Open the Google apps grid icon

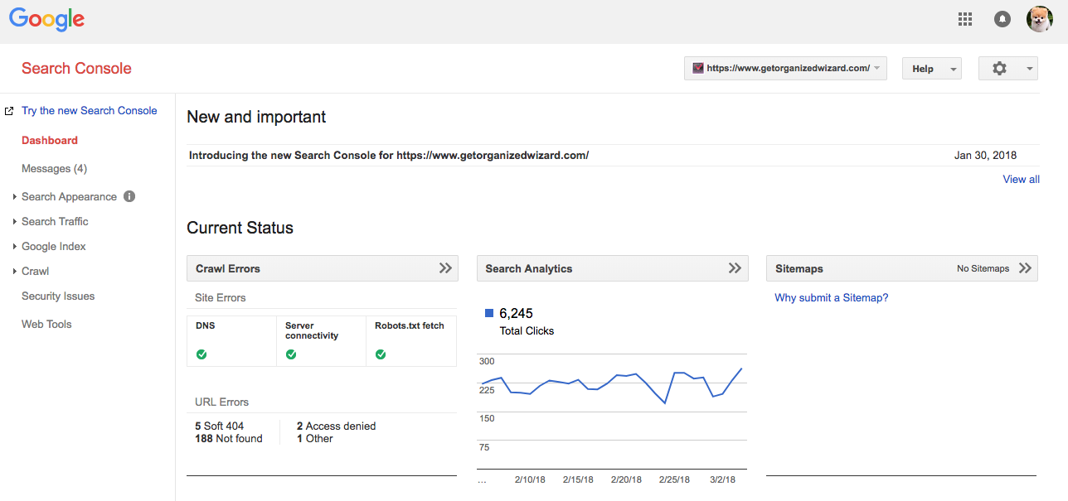(965, 19)
